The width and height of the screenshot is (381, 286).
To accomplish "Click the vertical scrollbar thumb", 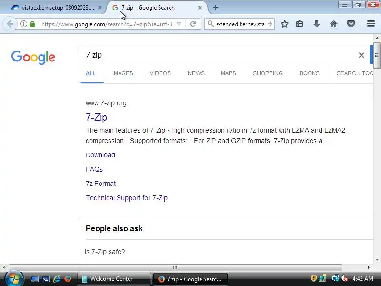I will click(x=377, y=55).
